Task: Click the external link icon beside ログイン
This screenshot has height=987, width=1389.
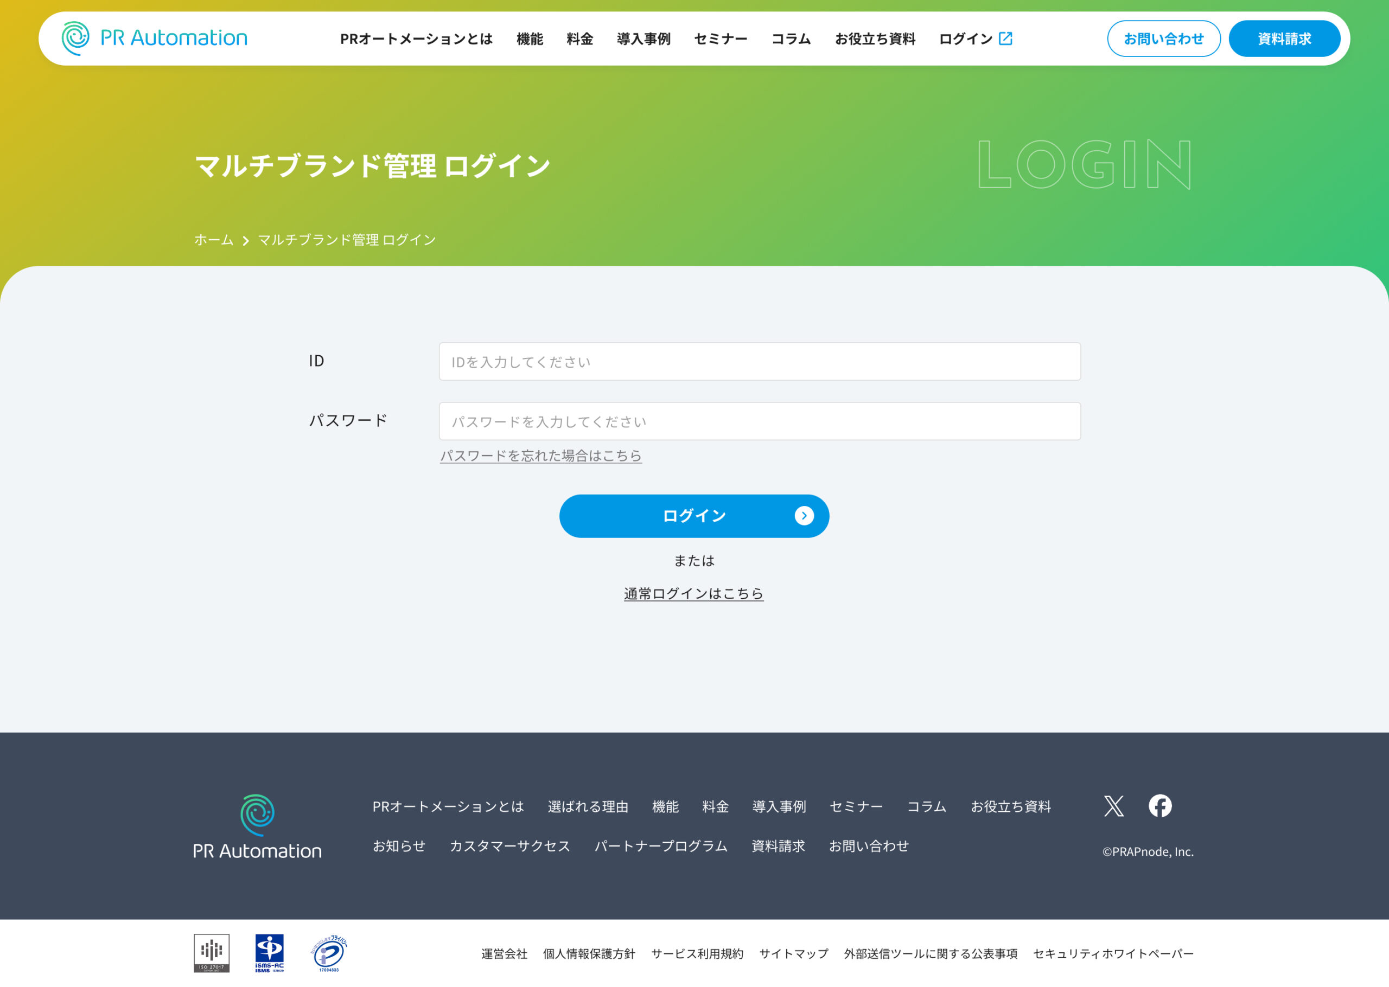Action: pyautogui.click(x=1005, y=39)
